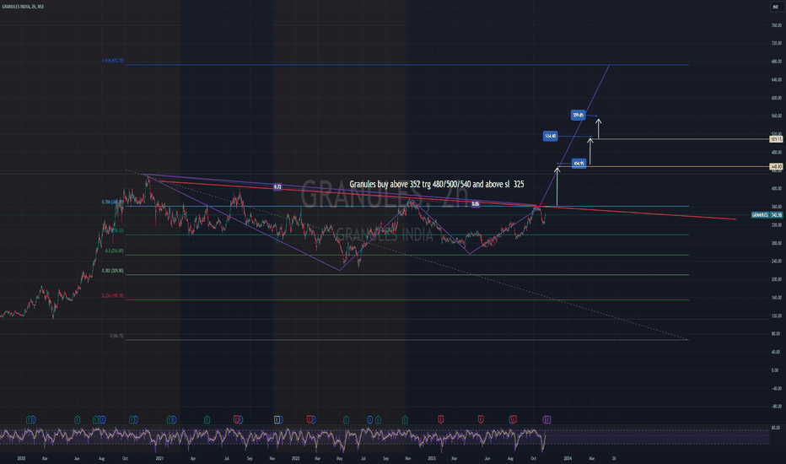Click the 0.236 Fibonacci level label
The height and width of the screenshot is (464, 786).
click(113, 296)
